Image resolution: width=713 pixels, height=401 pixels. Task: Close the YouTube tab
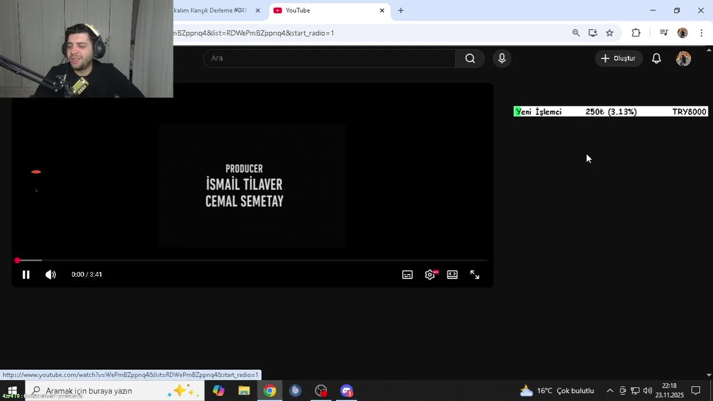click(382, 11)
